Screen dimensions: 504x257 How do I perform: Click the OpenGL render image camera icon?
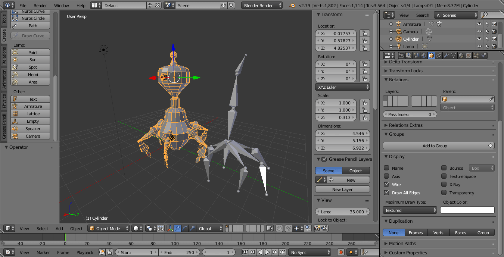[317, 228]
